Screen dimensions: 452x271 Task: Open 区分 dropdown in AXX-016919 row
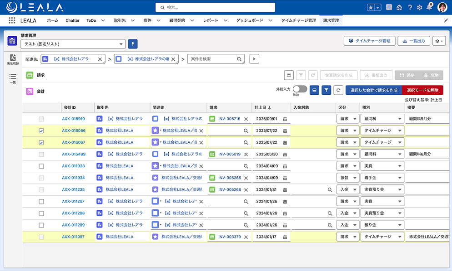click(348, 119)
